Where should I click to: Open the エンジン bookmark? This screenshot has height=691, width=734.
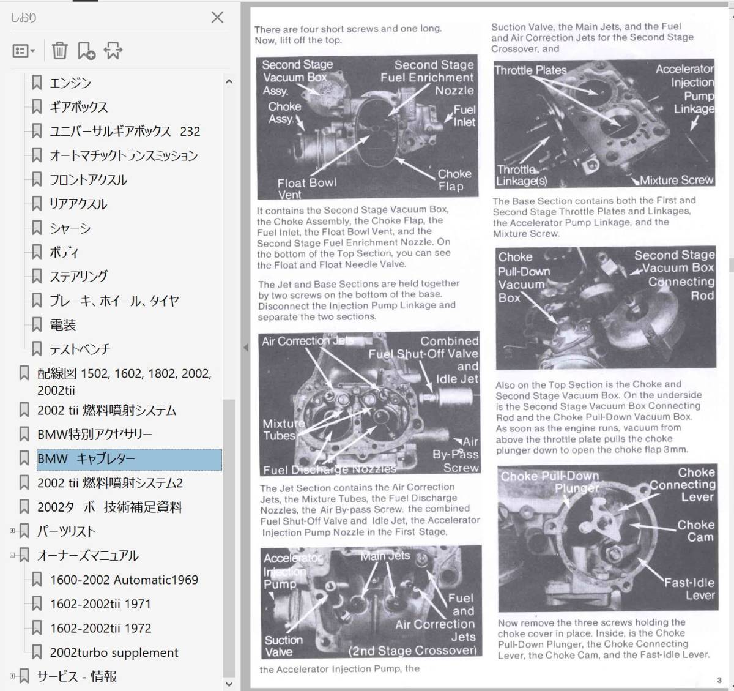pyautogui.click(x=70, y=83)
